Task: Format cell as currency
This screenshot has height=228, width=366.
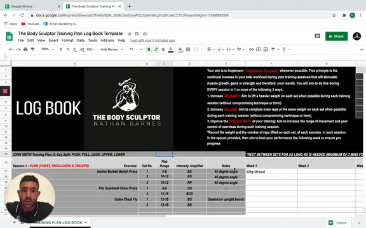Action: pos(61,49)
